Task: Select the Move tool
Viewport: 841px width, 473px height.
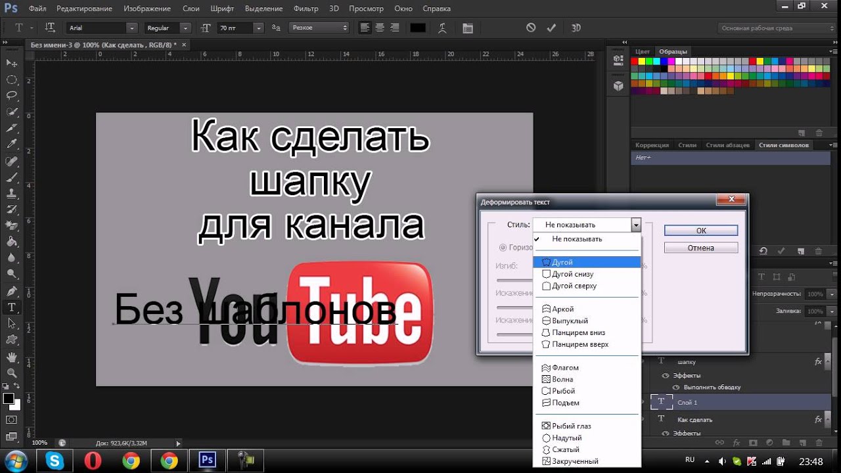Action: [12, 63]
